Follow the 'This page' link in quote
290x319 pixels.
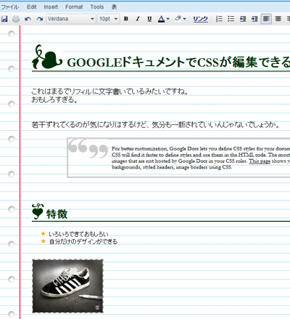coord(260,161)
